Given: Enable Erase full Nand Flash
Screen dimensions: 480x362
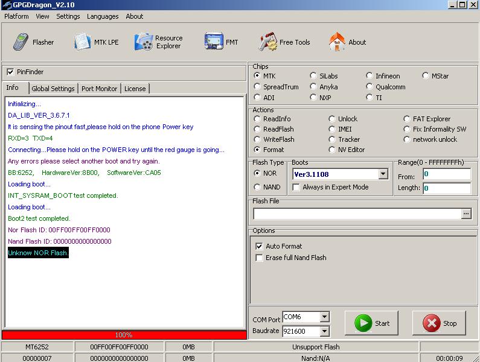Looking at the screenshot, I should pyautogui.click(x=259, y=258).
